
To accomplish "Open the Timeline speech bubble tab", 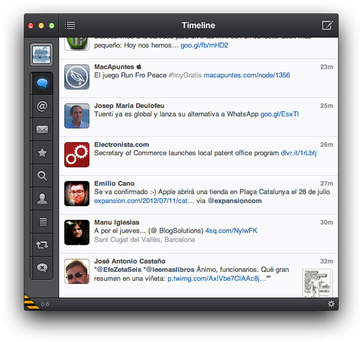I will coord(42,83).
